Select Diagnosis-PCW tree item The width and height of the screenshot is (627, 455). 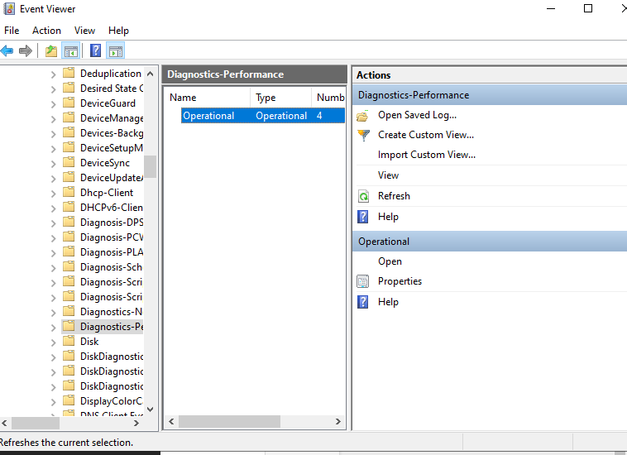(112, 237)
